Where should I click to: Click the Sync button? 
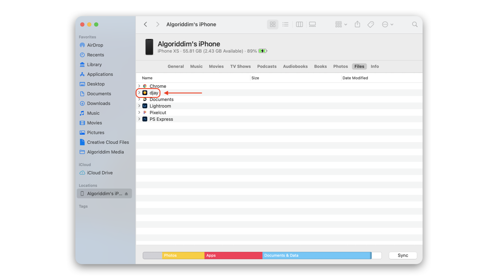403,255
